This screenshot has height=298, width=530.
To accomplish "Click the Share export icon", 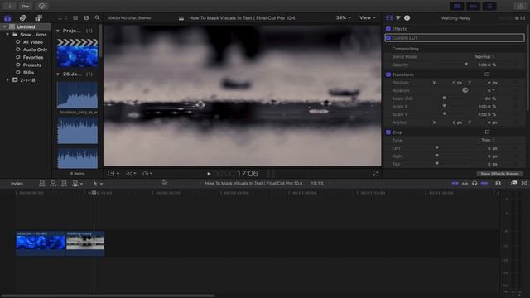I will [520, 6].
